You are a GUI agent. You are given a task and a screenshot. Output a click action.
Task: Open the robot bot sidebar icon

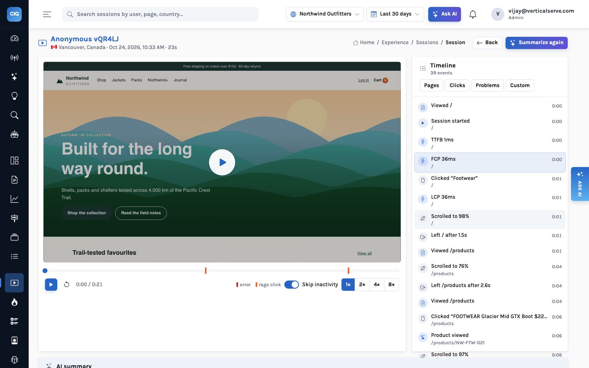click(x=14, y=135)
